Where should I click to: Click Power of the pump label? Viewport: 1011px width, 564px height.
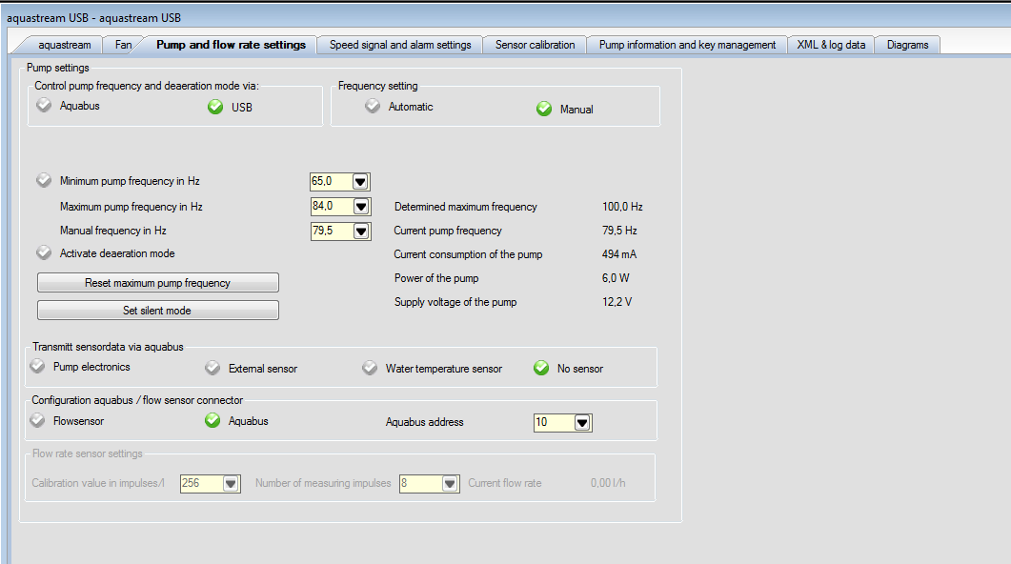[436, 278]
